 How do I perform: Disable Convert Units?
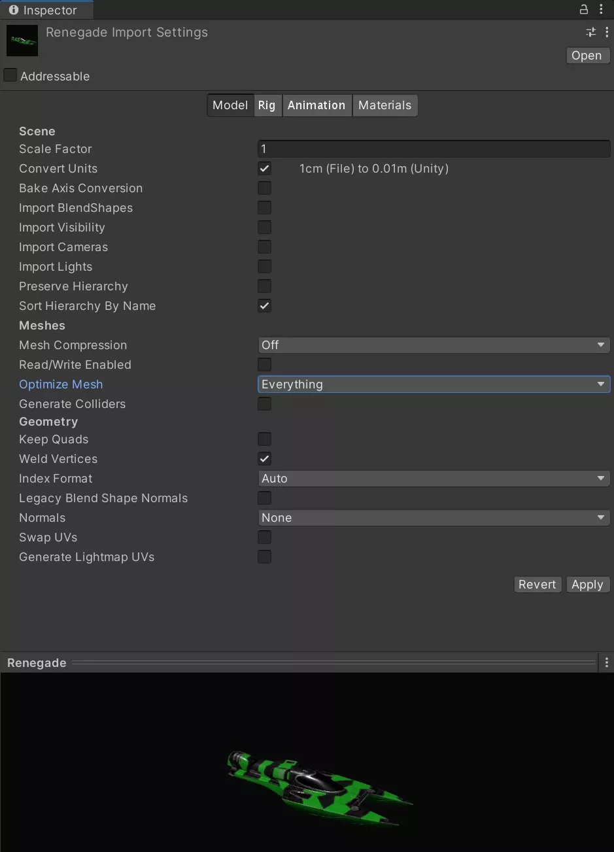pos(264,168)
